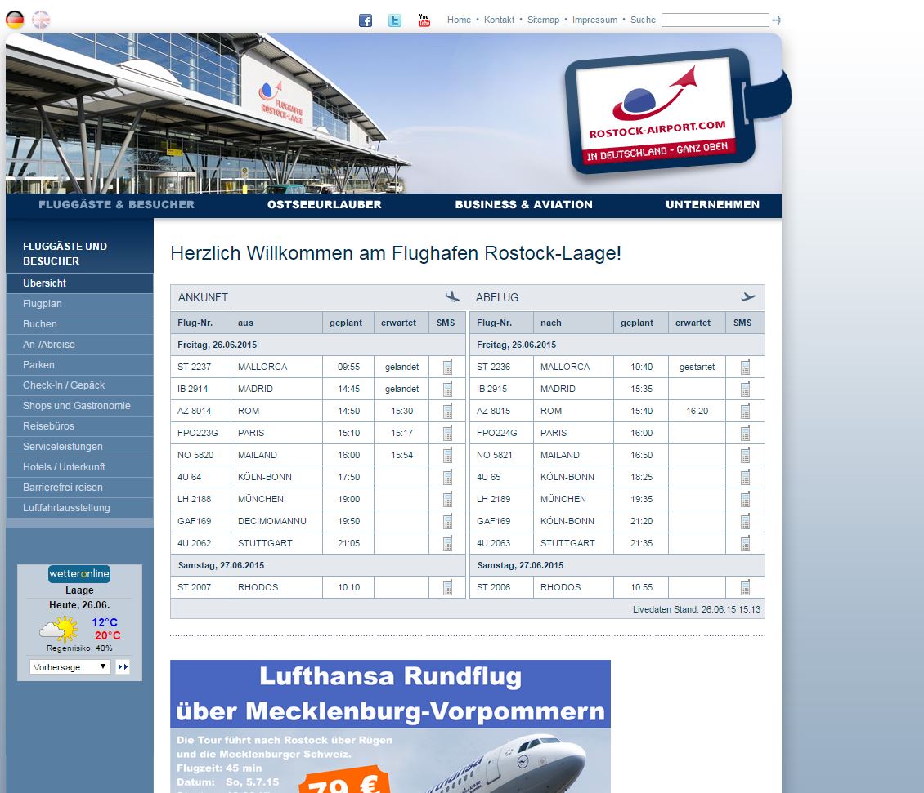Viewport: 924px width, 793px height.
Task: Click the Sitemap link in header
Action: coord(543,20)
